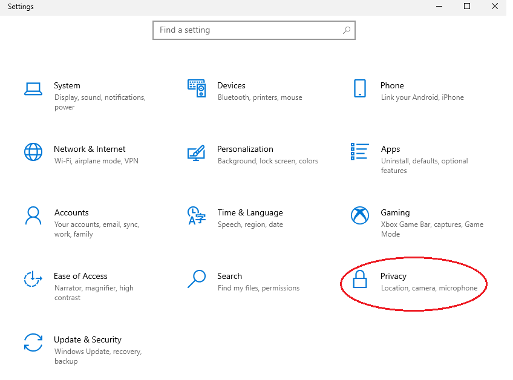This screenshot has width=513, height=380.
Task: Click 'Uninstall, defaults, optional features' description
Action: pyautogui.click(x=424, y=166)
